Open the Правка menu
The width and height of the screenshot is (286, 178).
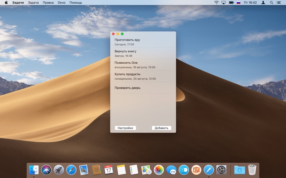pos(48,2)
